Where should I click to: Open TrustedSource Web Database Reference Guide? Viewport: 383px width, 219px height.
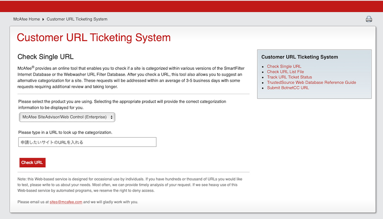(312, 82)
